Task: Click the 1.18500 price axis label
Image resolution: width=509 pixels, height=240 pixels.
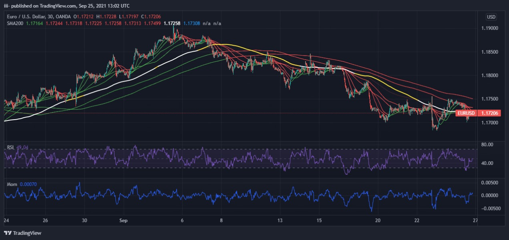Action: tap(489, 52)
